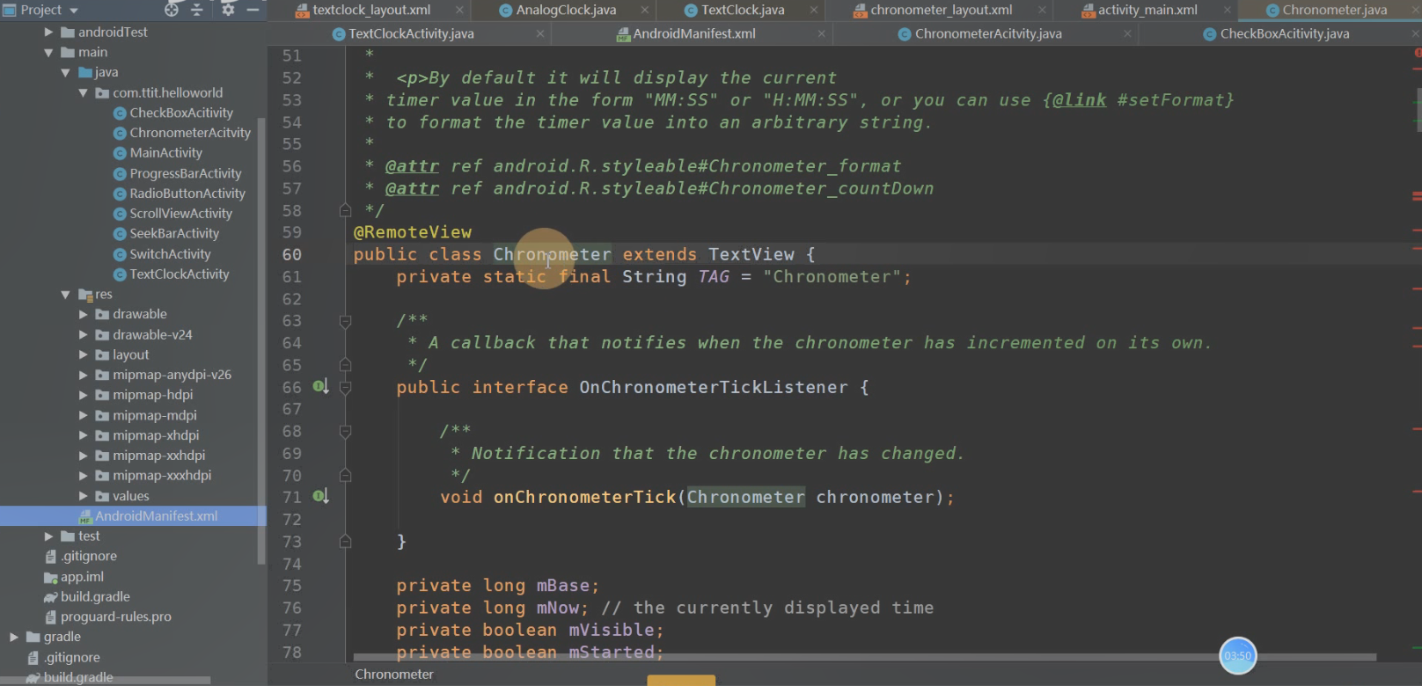
Task: Open AndroidManifest.xml editor tab
Action: (x=694, y=33)
